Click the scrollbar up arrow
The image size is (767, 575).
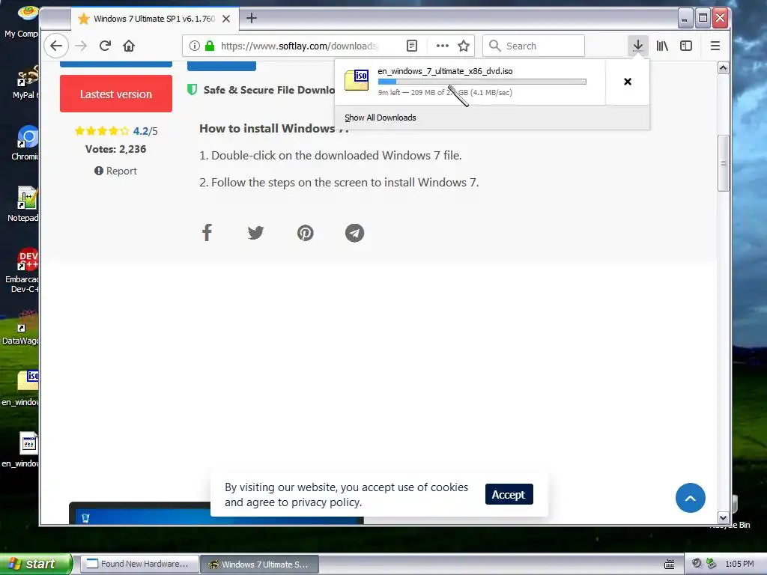point(724,68)
